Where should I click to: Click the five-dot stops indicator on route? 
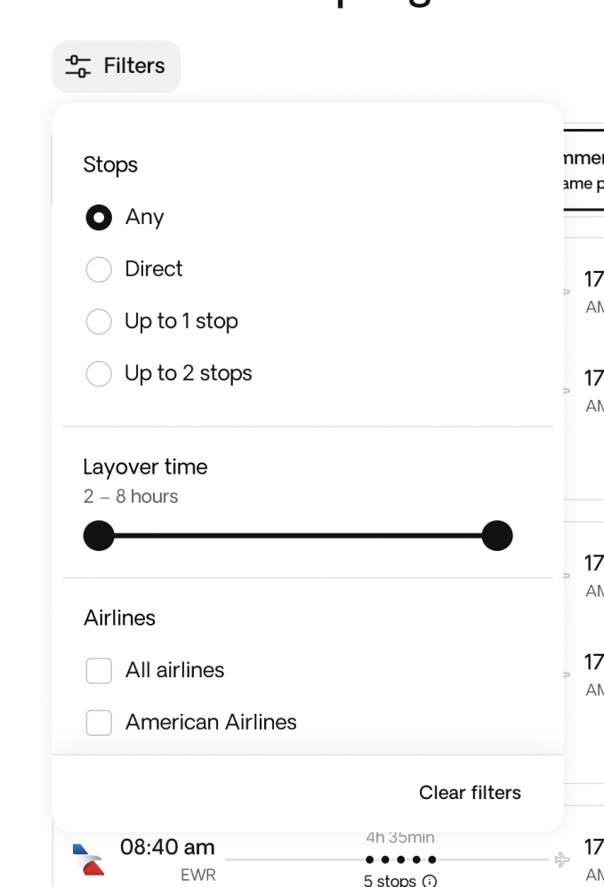tap(400, 859)
